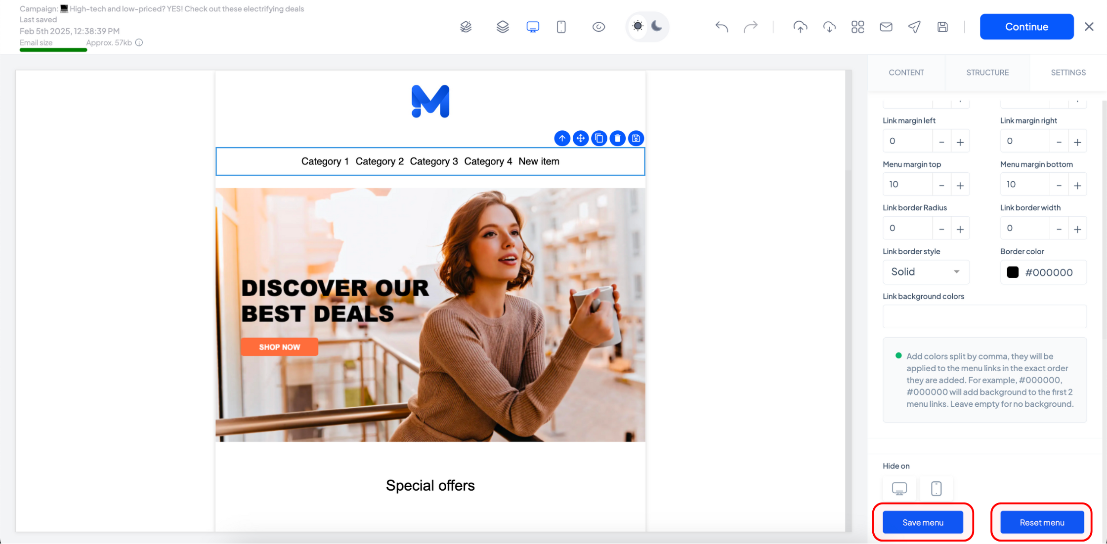This screenshot has height=544, width=1107.
Task: Click the Reset menu button
Action: click(x=1042, y=522)
